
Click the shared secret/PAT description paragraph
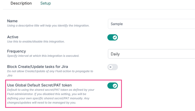pos(51,96)
